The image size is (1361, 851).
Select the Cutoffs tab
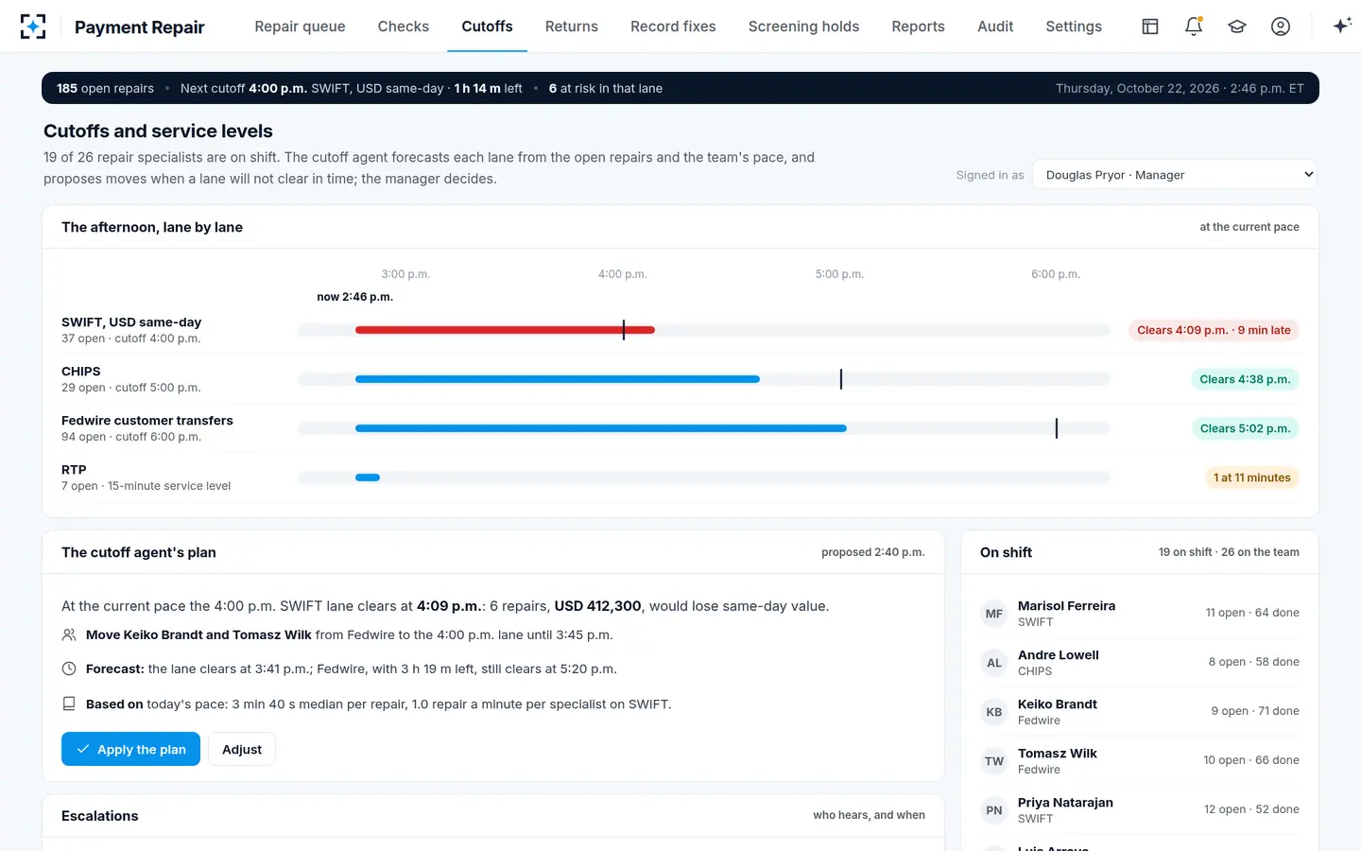tap(487, 26)
